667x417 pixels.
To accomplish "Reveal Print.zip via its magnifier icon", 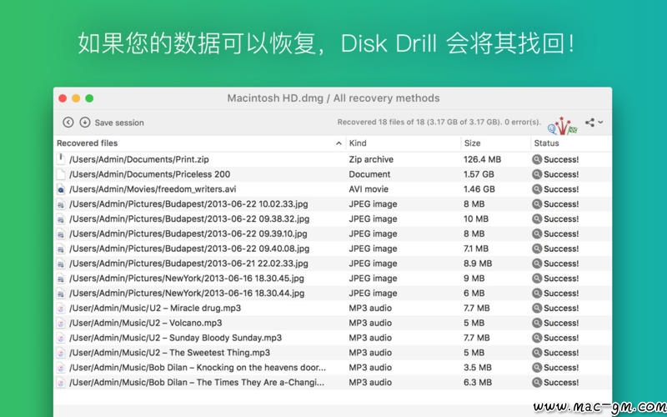I will pos(537,159).
